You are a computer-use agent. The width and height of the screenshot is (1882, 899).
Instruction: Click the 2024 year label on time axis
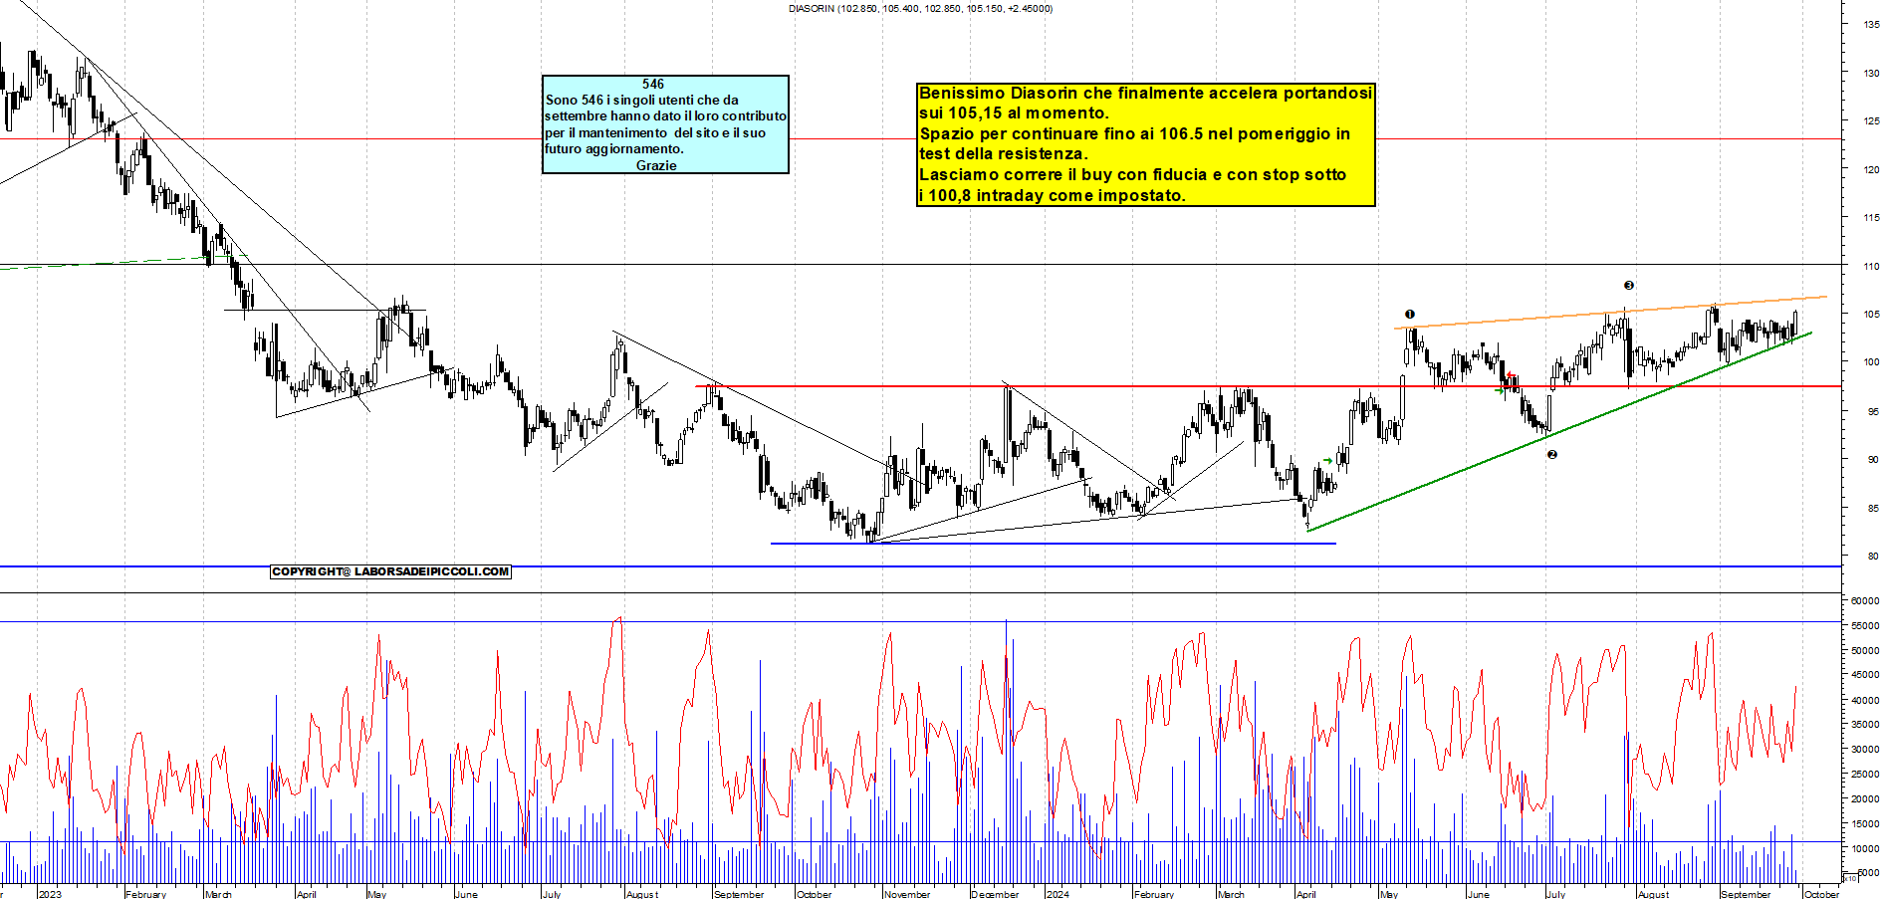pyautogui.click(x=1058, y=894)
